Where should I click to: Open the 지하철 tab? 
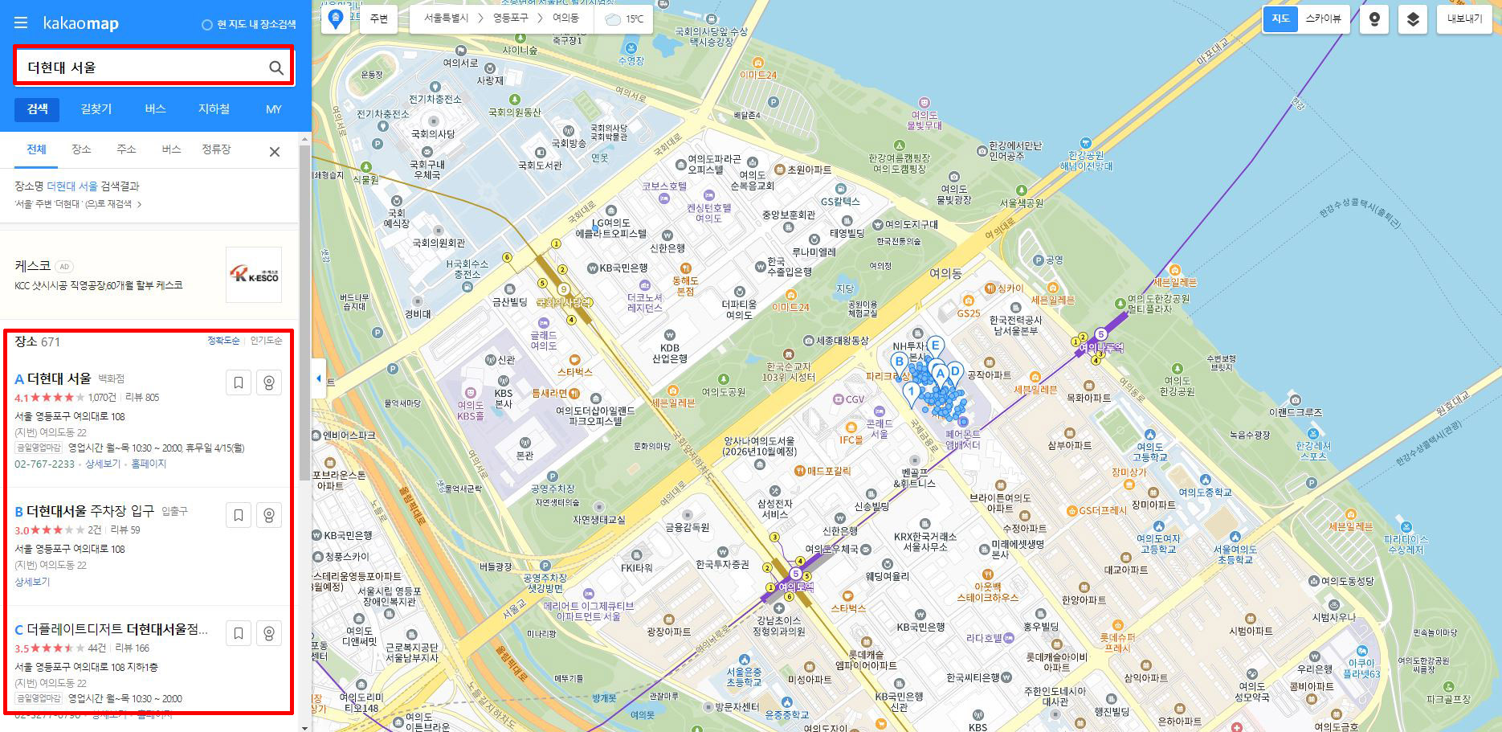(x=214, y=109)
